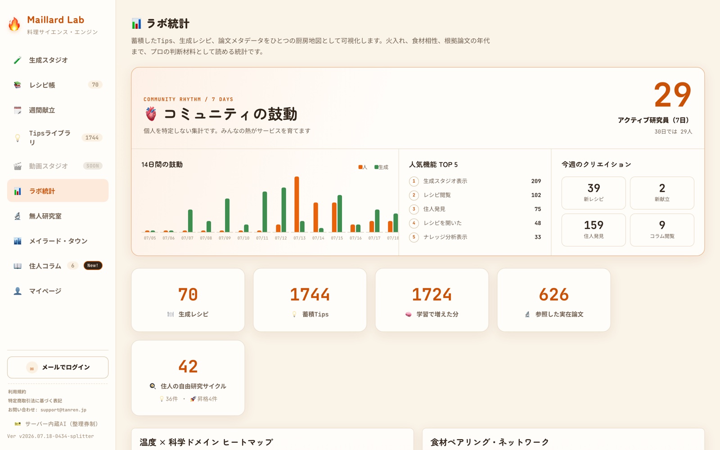Click the Maillard Lab flame logo
Viewport: 720px width, 450px height.
click(14, 24)
